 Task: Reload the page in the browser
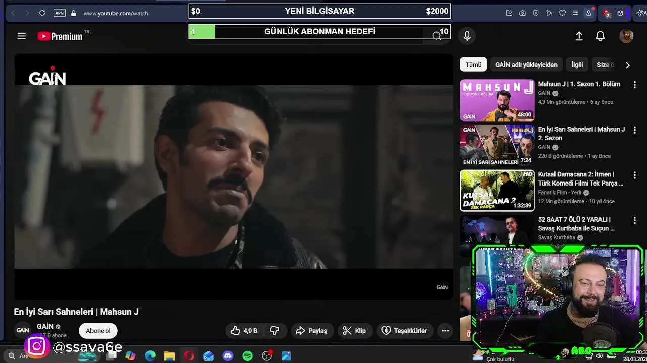pos(42,13)
